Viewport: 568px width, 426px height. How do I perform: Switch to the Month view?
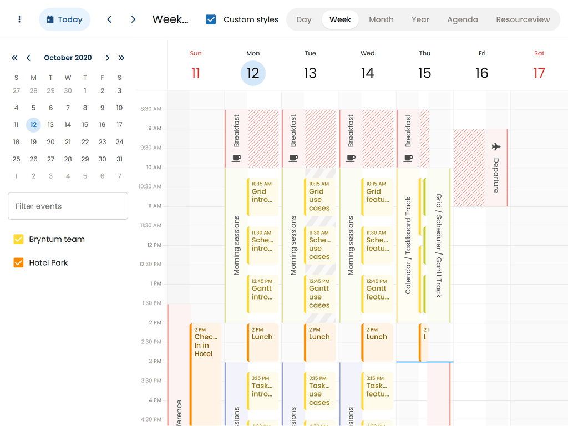[x=381, y=19]
